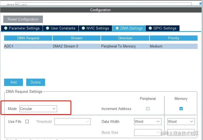This screenshot has width=203, height=140.
Task: Click the DMA2 Stream 0 cell
Action: tap(77, 46)
